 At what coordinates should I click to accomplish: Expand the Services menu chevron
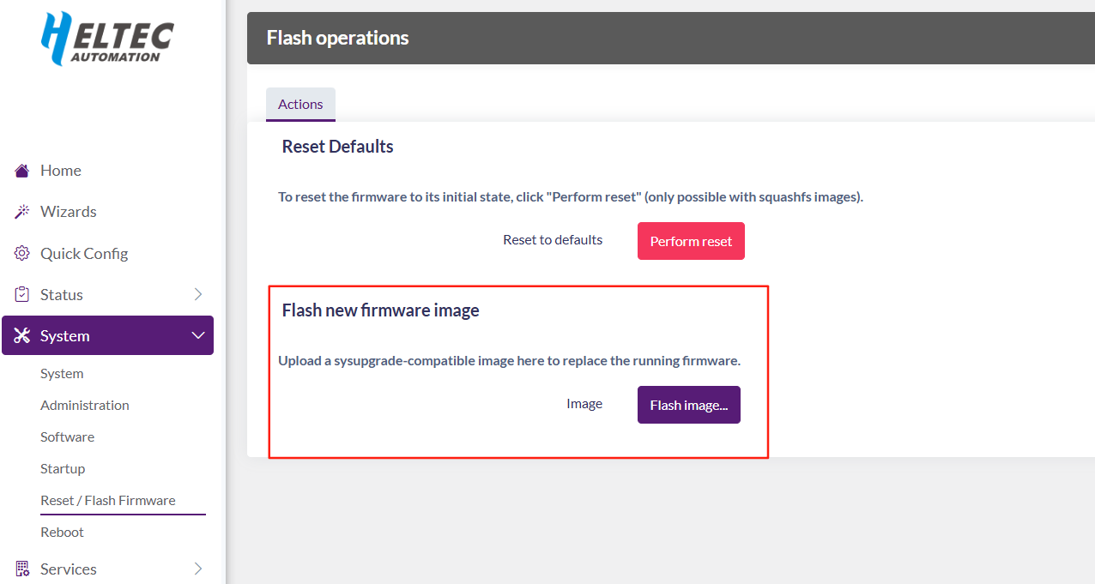[198, 569]
